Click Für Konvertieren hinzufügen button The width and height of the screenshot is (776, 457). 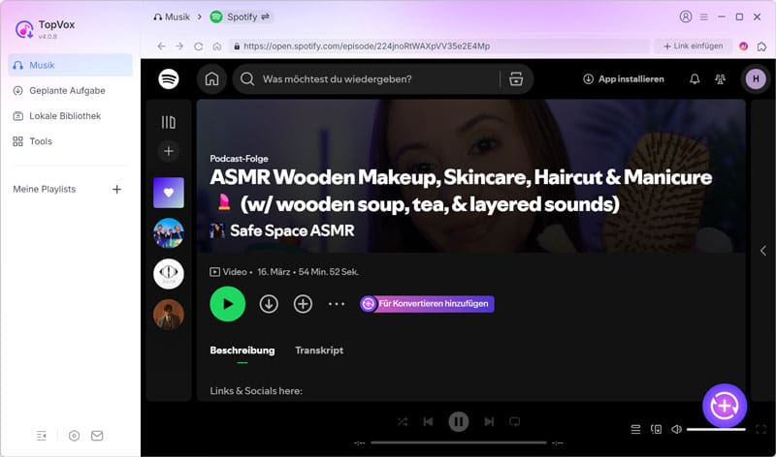(427, 304)
